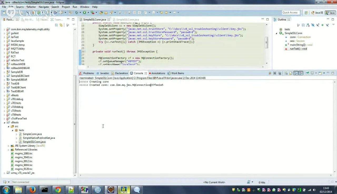Select the mqjms_1980.trc file
The width and height of the screenshot is (337, 194).
point(23,154)
